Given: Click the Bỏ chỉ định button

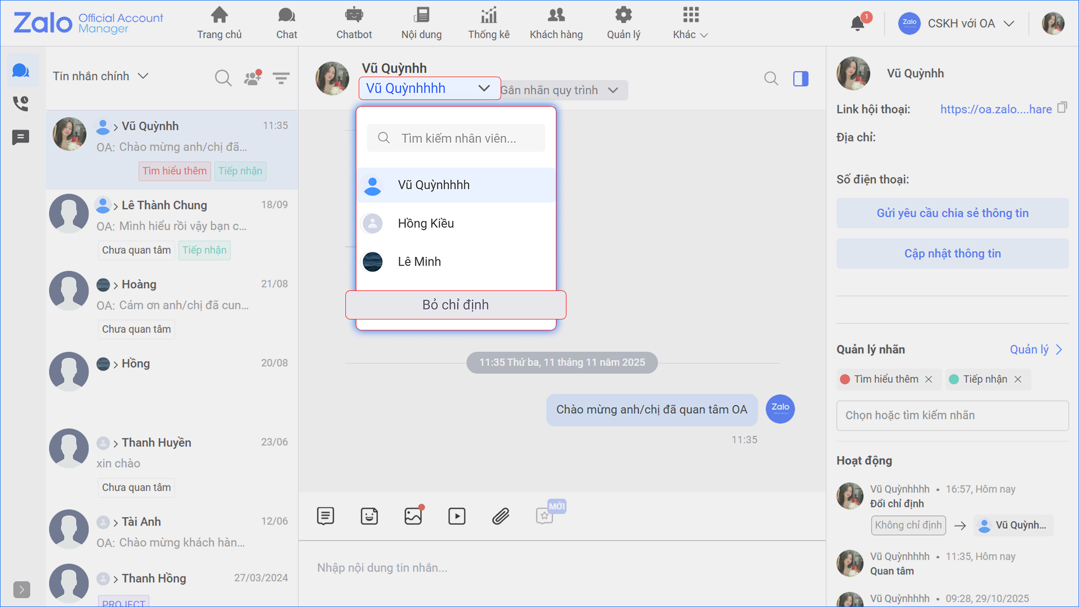Looking at the screenshot, I should (455, 305).
